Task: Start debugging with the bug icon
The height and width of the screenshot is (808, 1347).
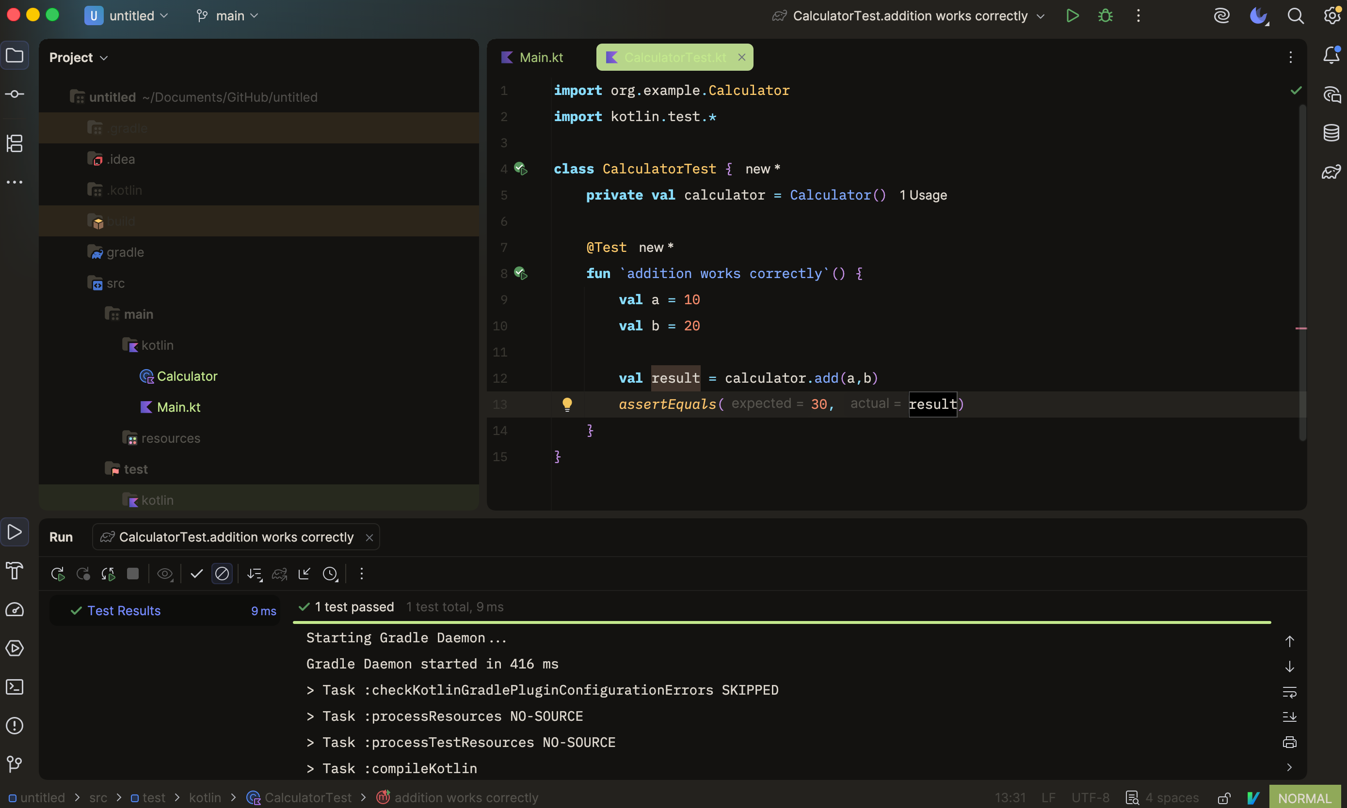Action: pyautogui.click(x=1105, y=16)
